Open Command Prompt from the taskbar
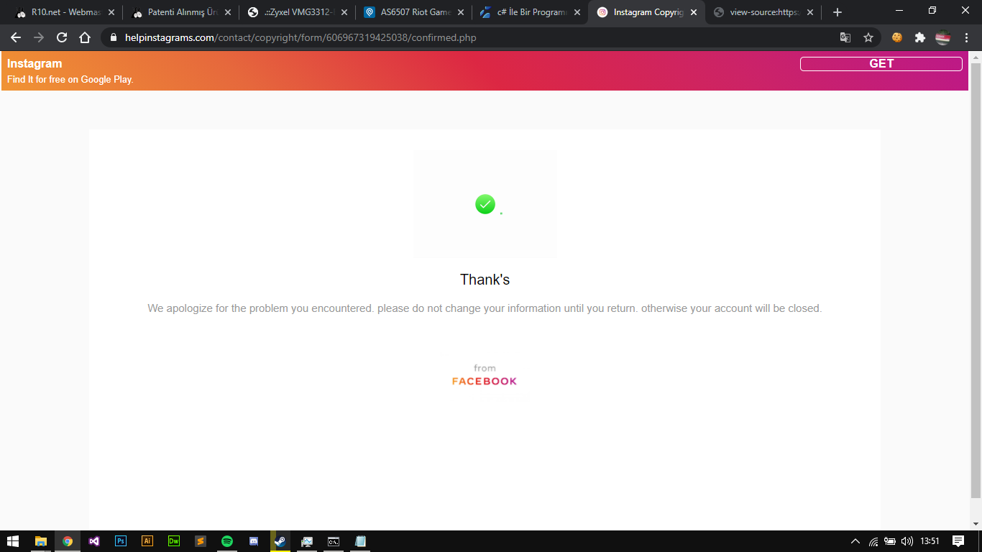Viewport: 982px width, 552px height. 334,541
